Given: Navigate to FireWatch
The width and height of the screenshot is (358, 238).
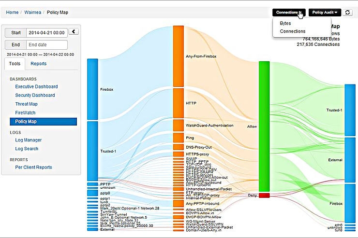Looking at the screenshot, I should click(x=25, y=112).
